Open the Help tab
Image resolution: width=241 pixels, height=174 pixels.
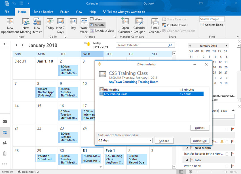(92, 12)
